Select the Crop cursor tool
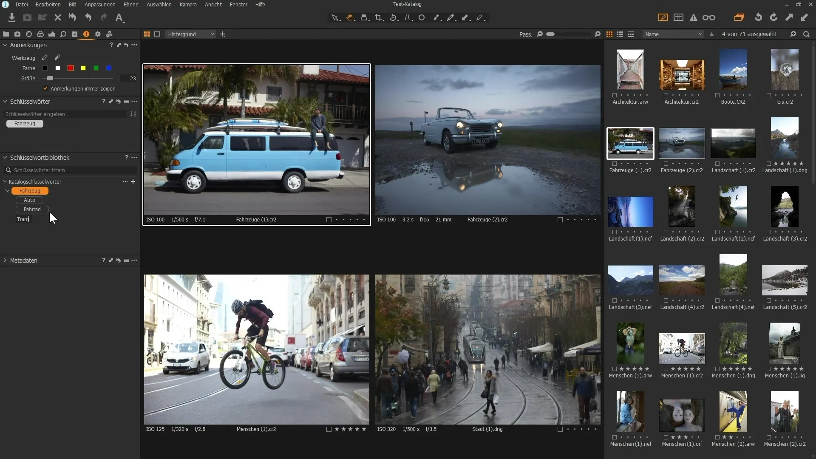 click(x=379, y=18)
